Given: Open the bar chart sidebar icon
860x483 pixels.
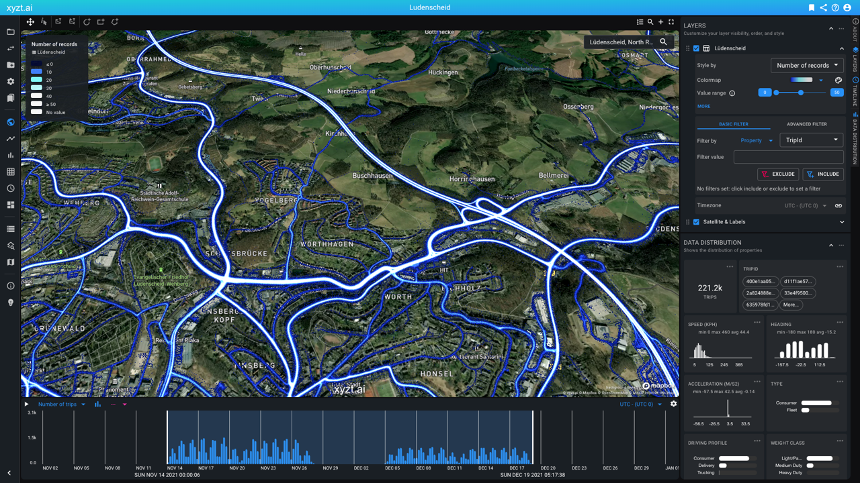Looking at the screenshot, I should [10, 155].
